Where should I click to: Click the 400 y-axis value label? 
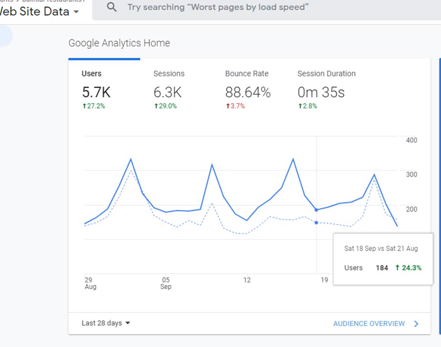(x=411, y=140)
